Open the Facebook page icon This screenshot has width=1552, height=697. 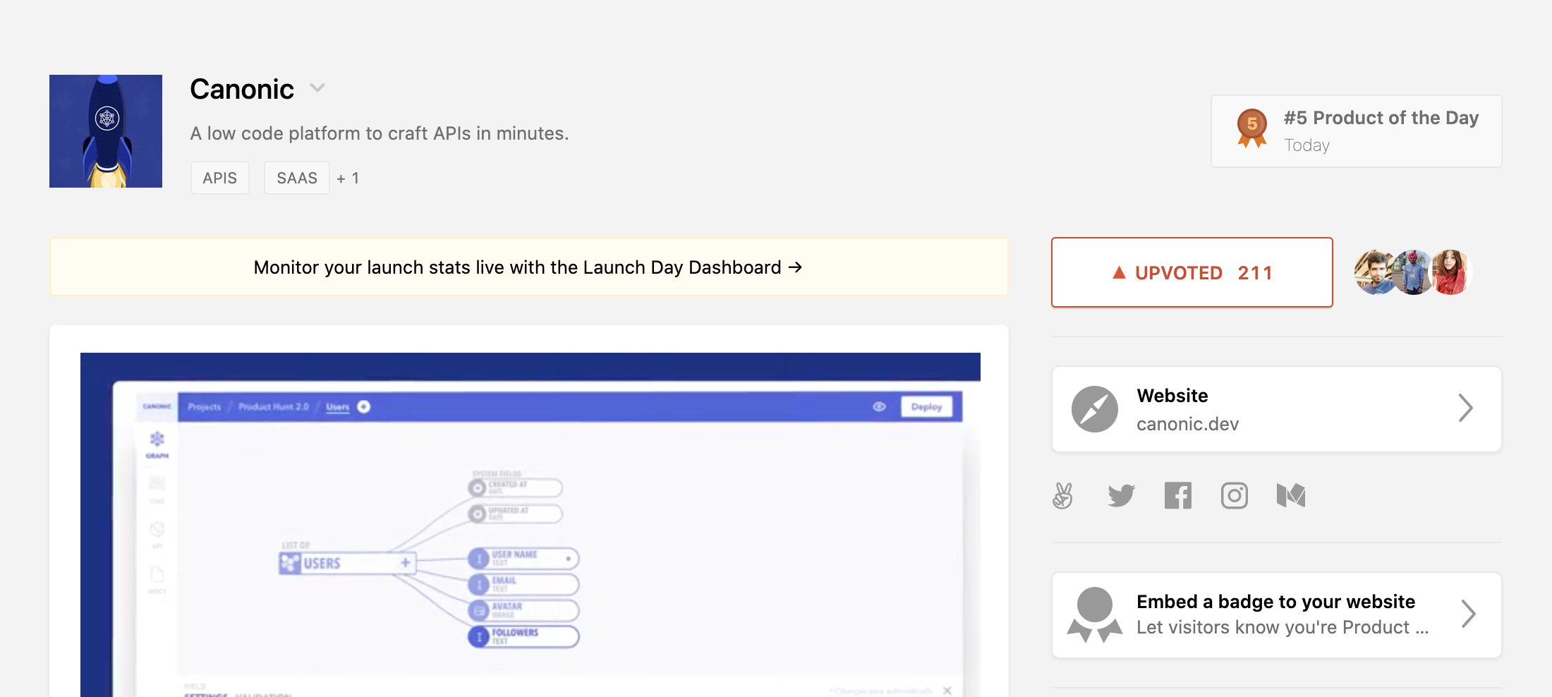[x=1178, y=495]
